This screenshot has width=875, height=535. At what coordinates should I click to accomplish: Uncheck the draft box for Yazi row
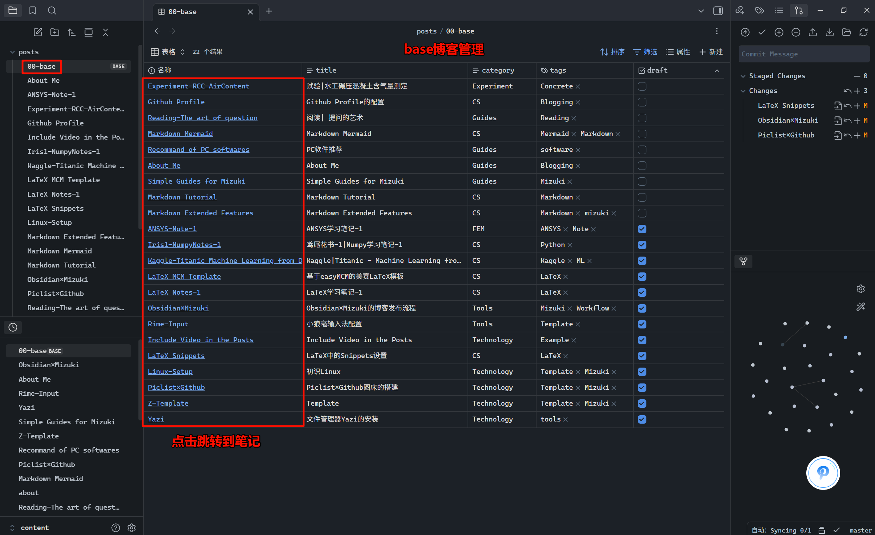tap(642, 419)
